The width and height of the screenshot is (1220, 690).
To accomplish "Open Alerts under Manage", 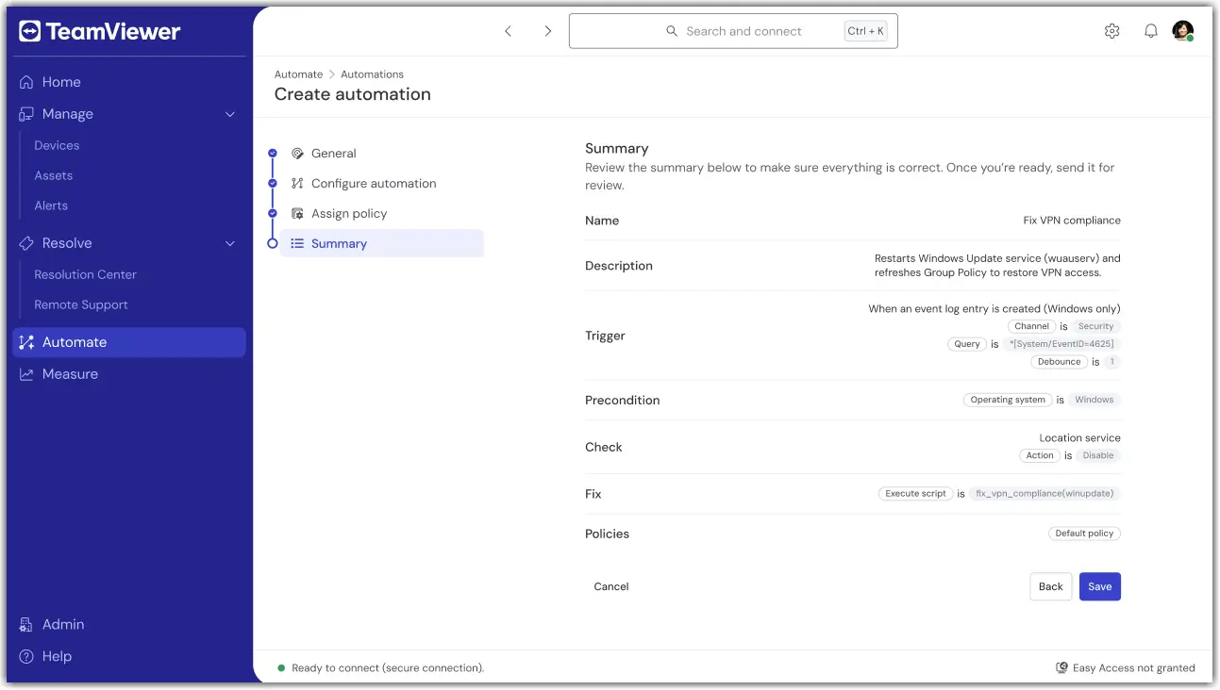I will click(51, 205).
